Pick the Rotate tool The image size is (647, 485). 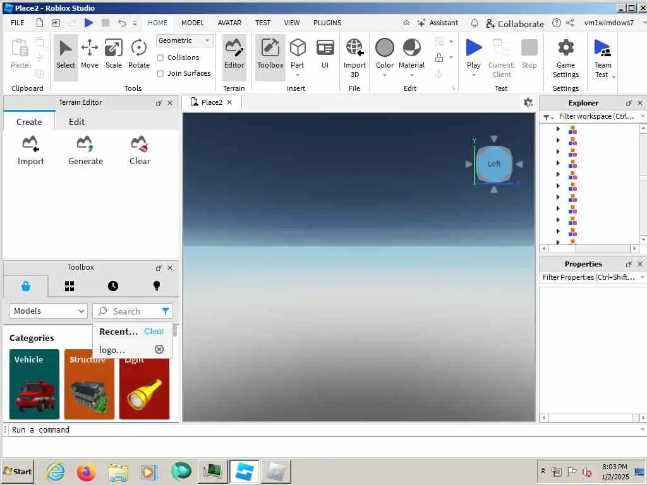click(x=138, y=55)
